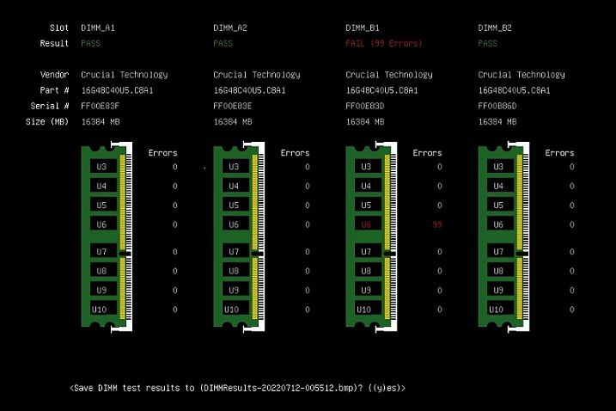Click the green PASS result under DIMM_A1
This screenshot has width=616, height=411.
tap(91, 43)
